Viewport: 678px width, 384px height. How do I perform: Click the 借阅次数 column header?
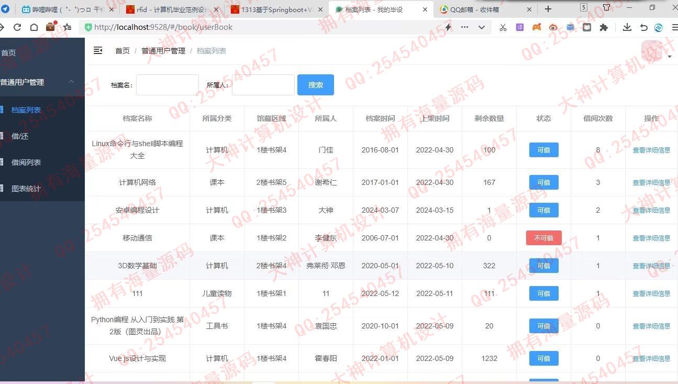click(598, 118)
